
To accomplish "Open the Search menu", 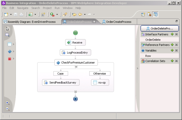I will click(x=36, y=8).
